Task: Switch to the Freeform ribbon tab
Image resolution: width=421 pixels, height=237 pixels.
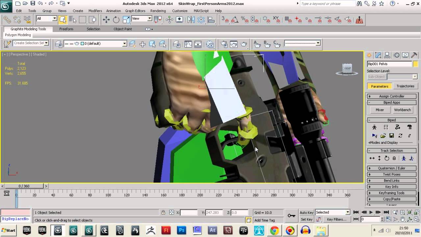Action: click(x=66, y=29)
